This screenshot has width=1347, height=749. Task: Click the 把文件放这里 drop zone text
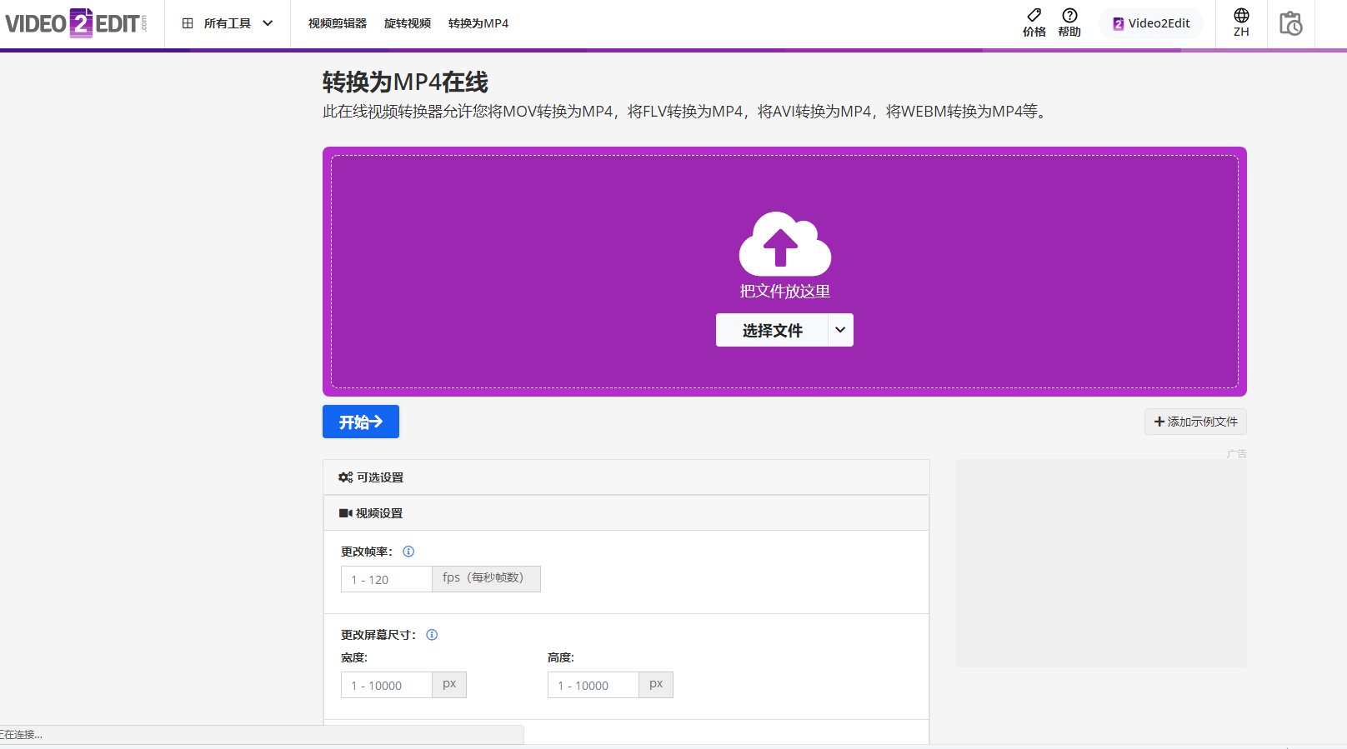coord(784,292)
